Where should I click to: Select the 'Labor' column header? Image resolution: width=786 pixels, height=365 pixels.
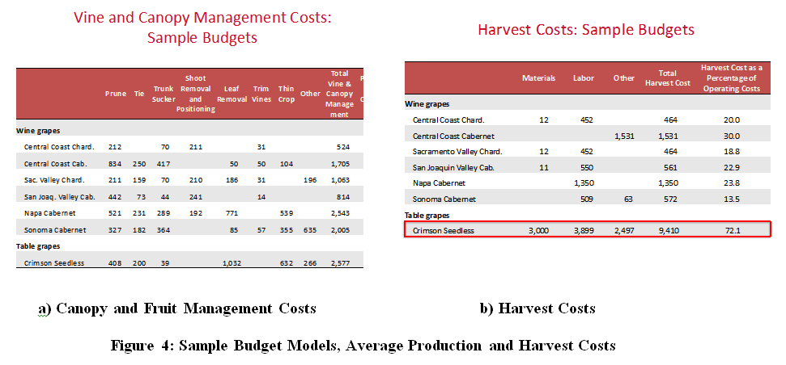(x=584, y=78)
